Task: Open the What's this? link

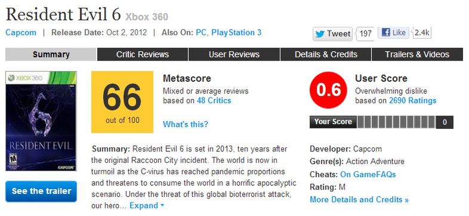Action: 186,124
